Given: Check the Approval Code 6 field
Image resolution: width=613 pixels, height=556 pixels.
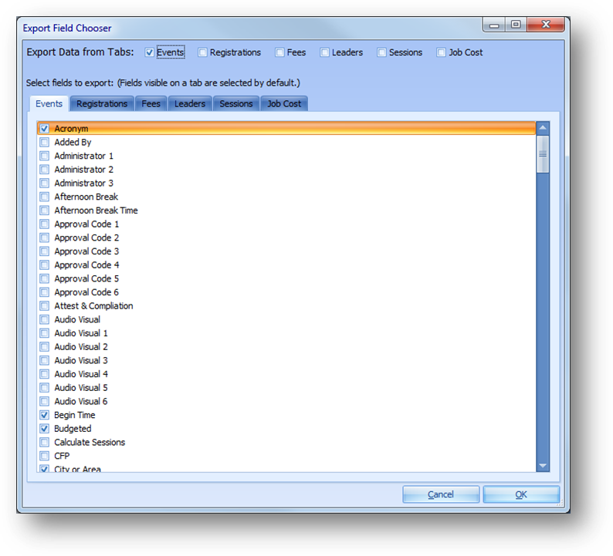Looking at the screenshot, I should coord(45,292).
